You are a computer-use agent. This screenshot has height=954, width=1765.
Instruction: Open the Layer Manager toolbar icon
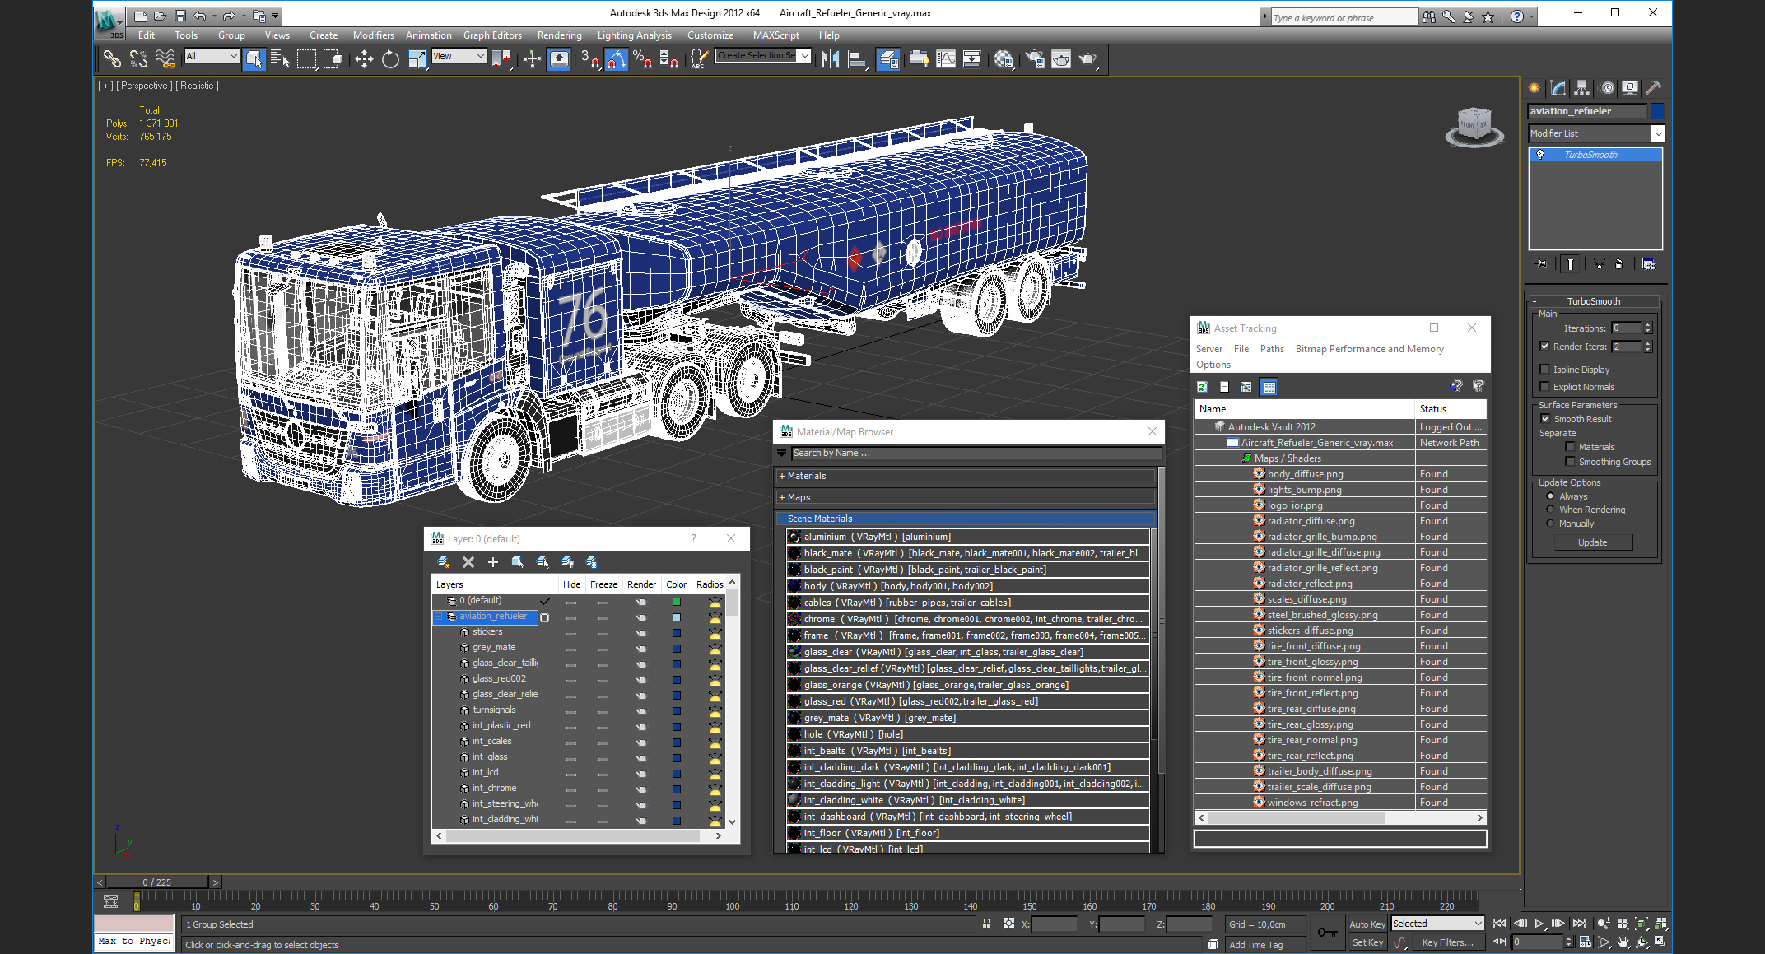[888, 58]
